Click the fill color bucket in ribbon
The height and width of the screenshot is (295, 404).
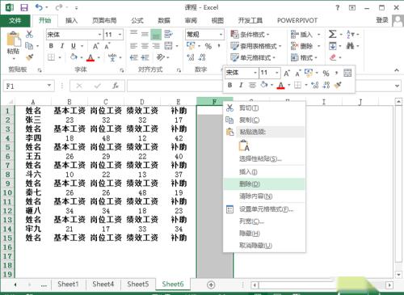pos(74,57)
